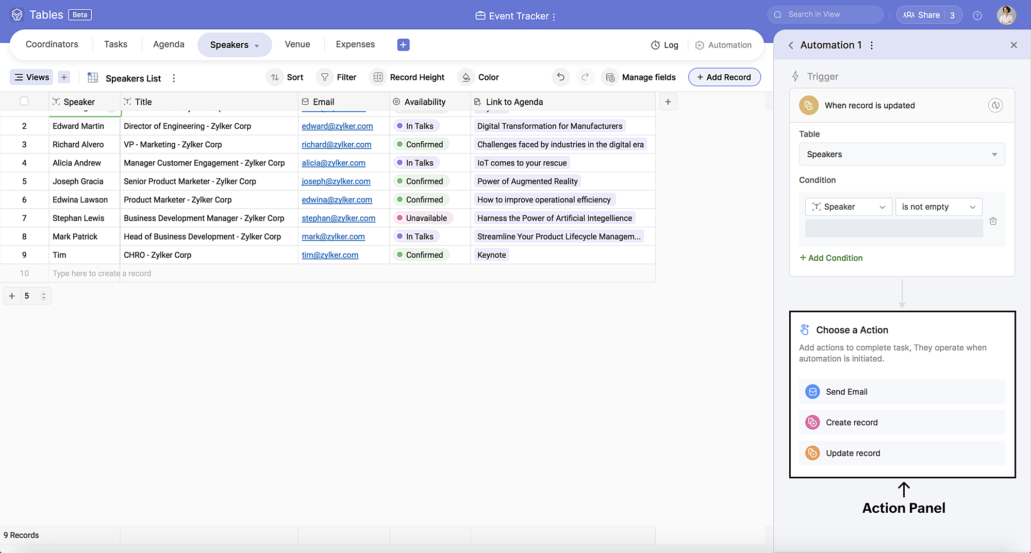Open Automation 1 three-dot menu

point(872,45)
